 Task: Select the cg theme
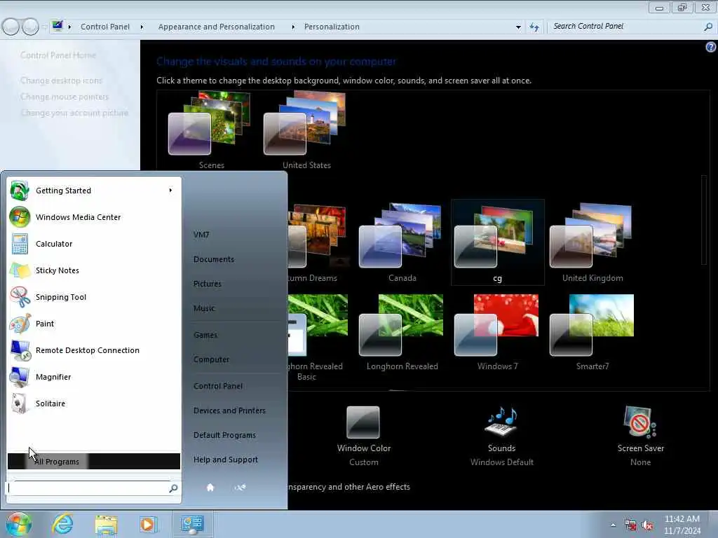click(498, 242)
